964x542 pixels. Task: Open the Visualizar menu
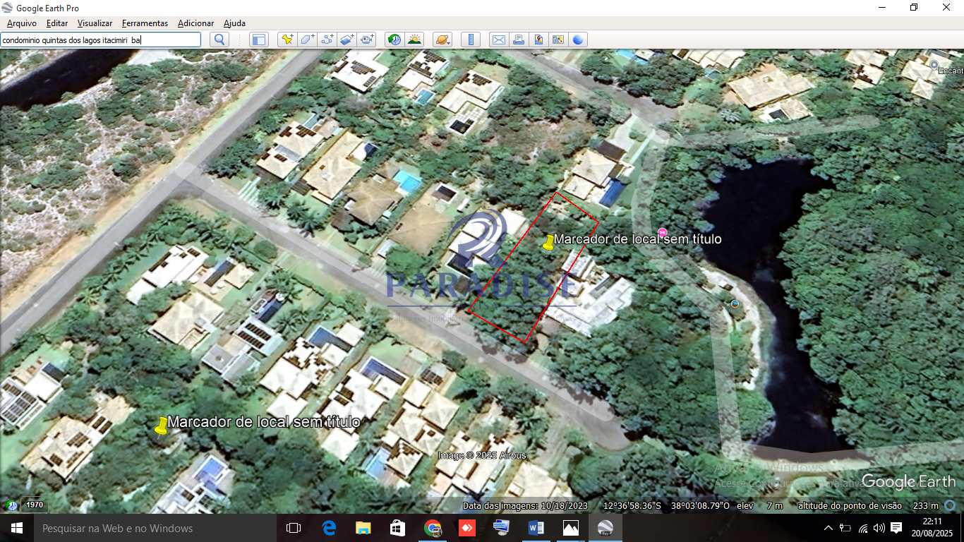pos(95,23)
